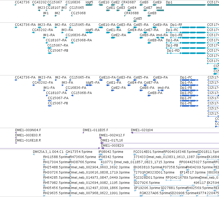
Task: Select protein label CG15067-PB
Action: pos(58,103)
